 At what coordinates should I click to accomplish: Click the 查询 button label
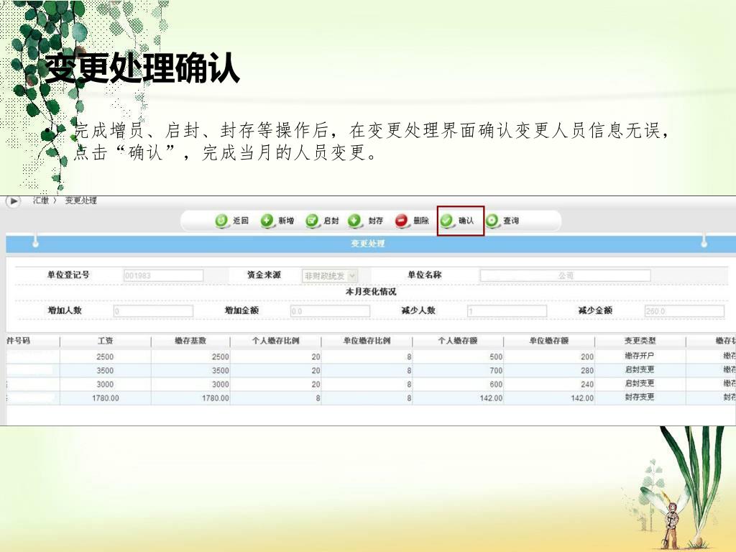[511, 221]
